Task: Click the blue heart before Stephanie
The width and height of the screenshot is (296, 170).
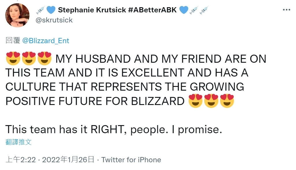Action: (51, 10)
